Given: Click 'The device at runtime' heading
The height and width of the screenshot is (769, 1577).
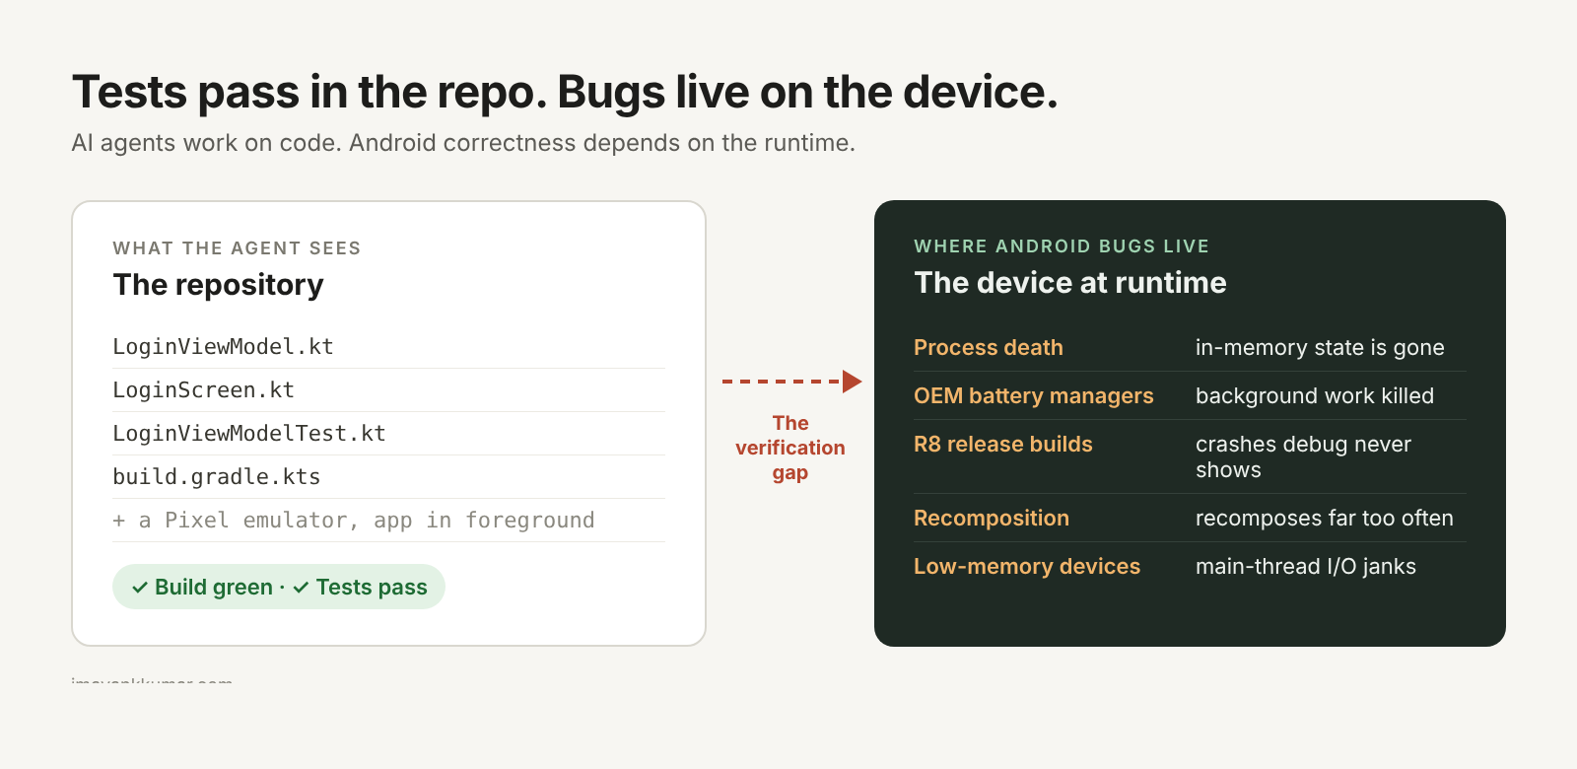Looking at the screenshot, I should [1070, 283].
